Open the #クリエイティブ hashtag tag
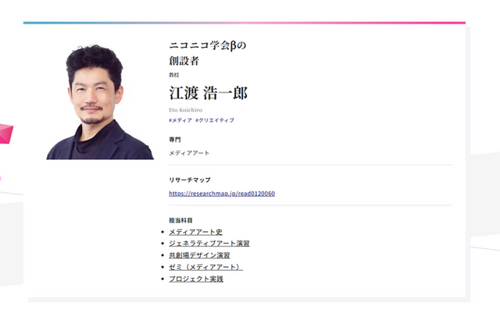This screenshot has width=500, height=316. tap(215, 121)
